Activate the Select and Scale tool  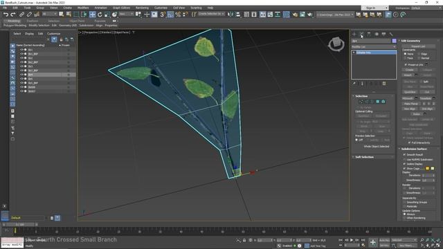click(107, 15)
